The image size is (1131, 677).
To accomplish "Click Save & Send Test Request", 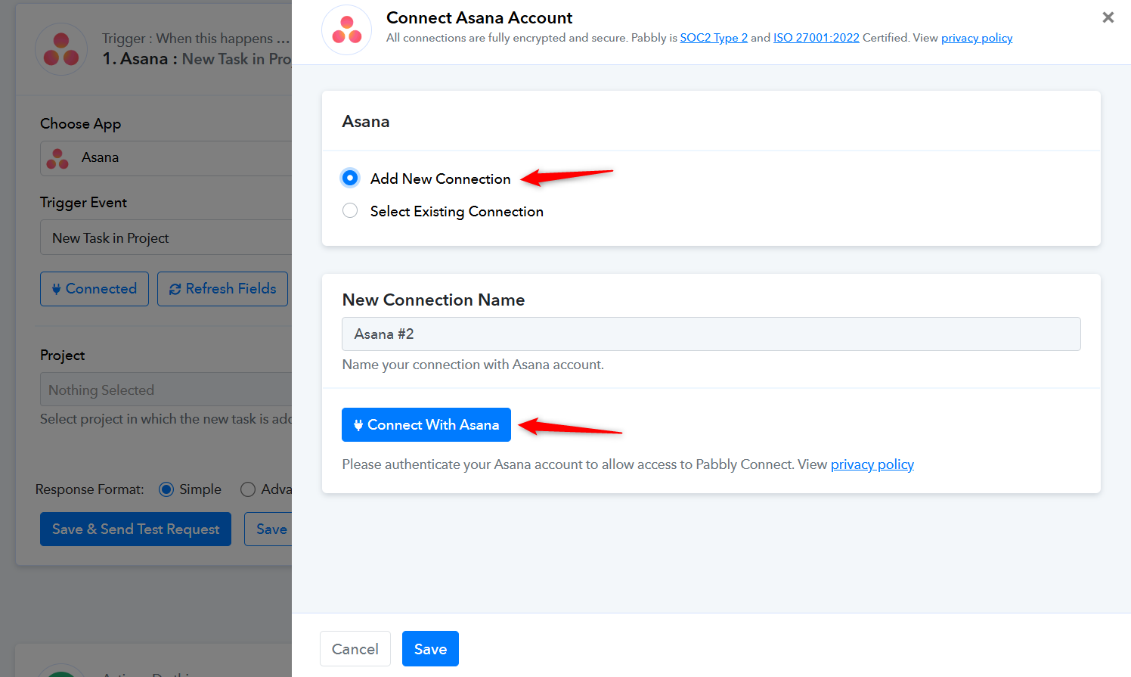I will pos(135,529).
